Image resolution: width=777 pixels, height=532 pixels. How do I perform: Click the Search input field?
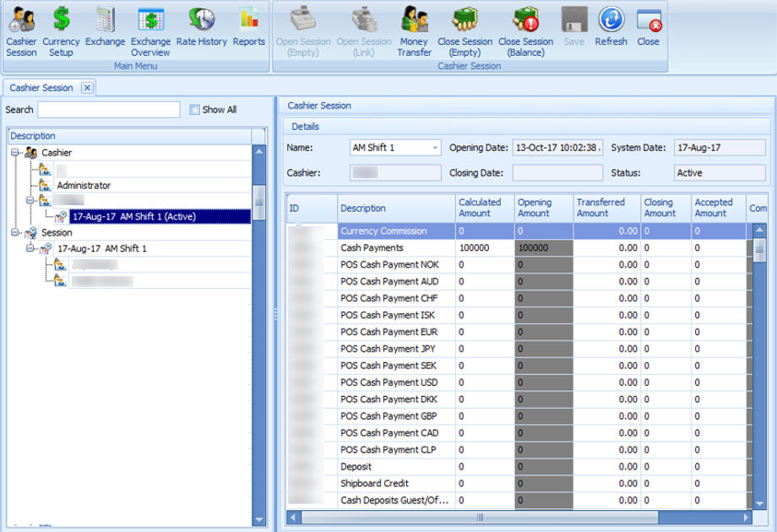pyautogui.click(x=108, y=110)
